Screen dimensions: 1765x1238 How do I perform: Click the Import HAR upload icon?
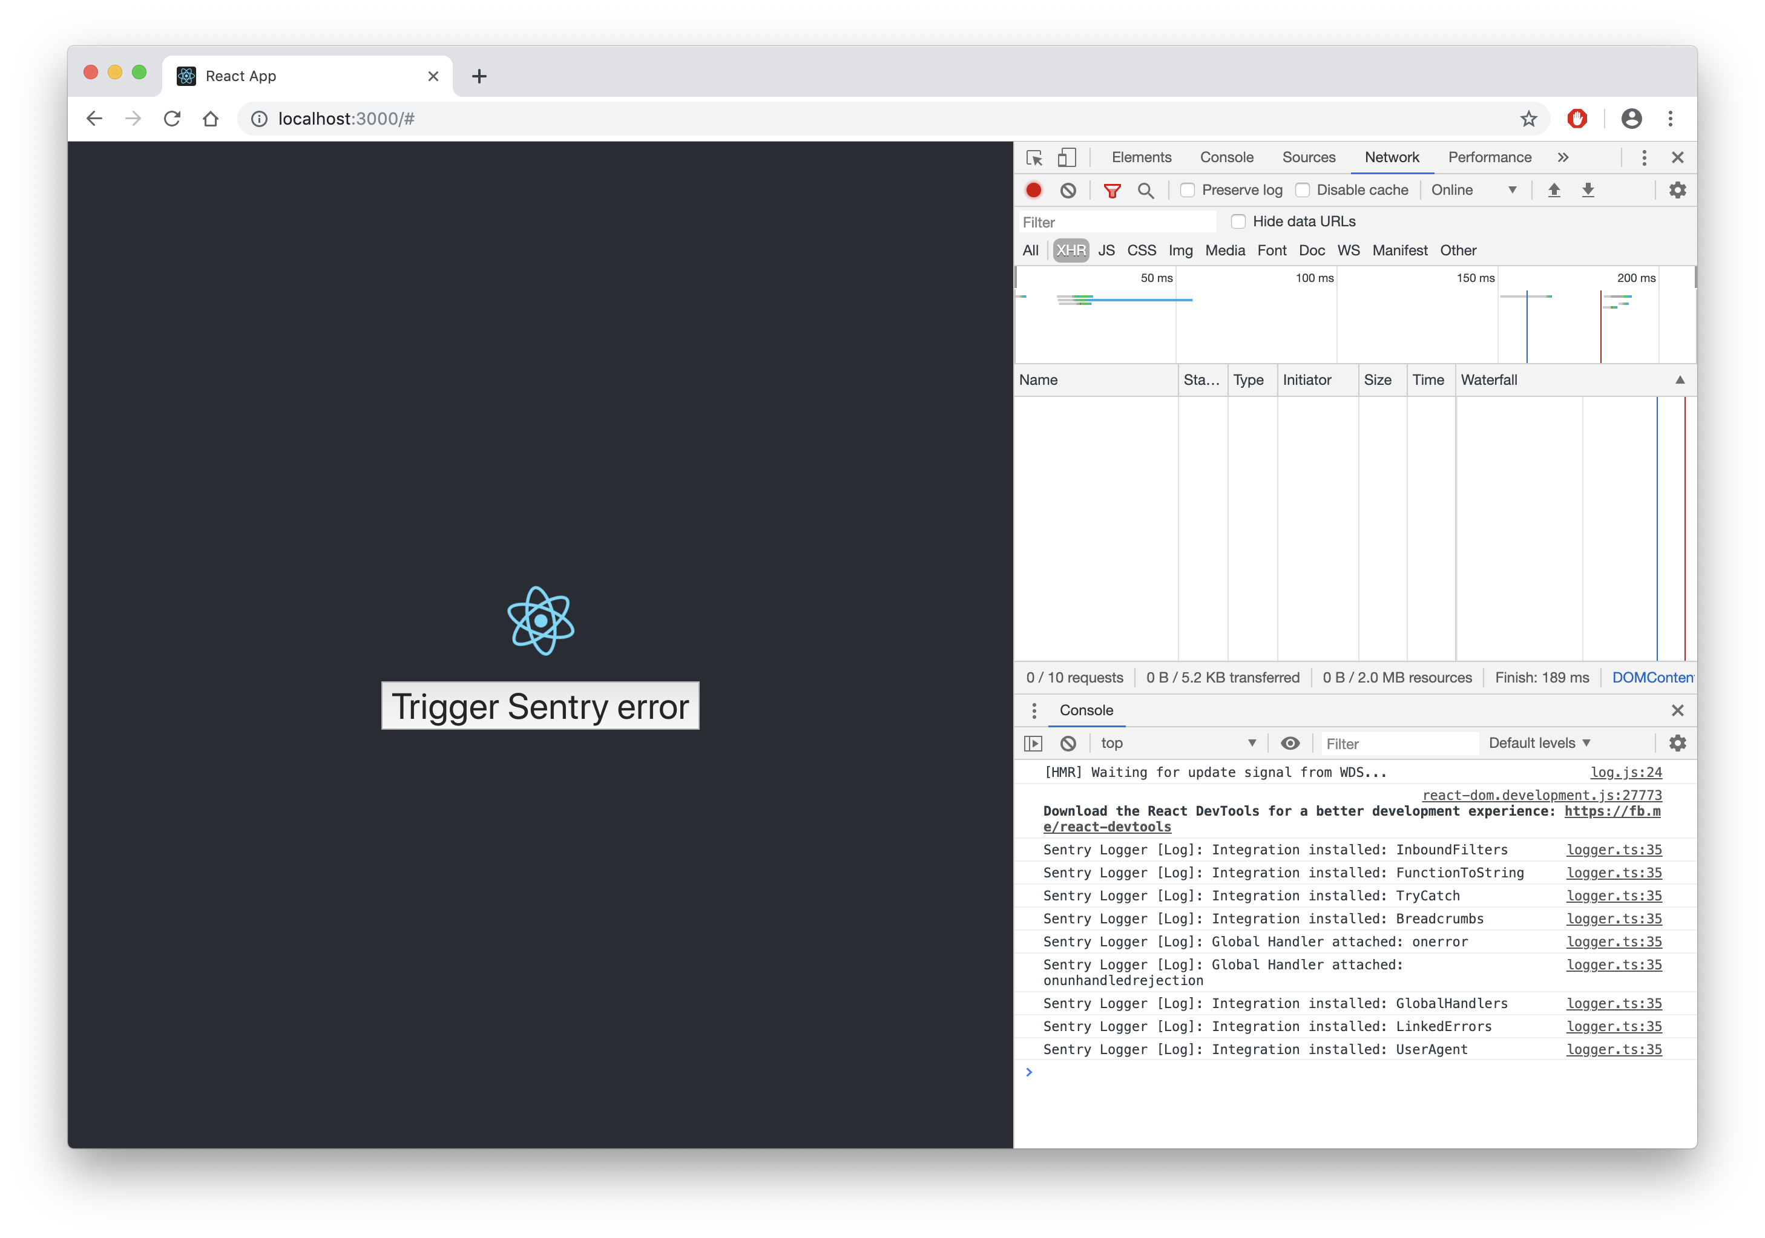click(x=1554, y=190)
